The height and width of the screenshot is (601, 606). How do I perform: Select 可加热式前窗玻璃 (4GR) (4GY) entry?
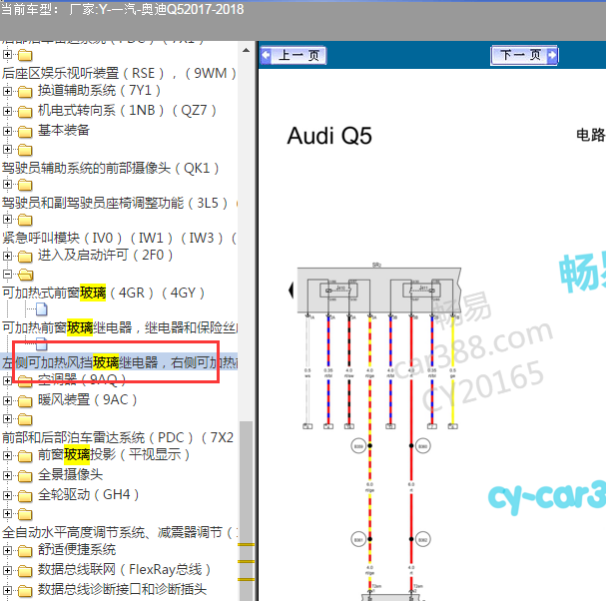click(x=103, y=293)
